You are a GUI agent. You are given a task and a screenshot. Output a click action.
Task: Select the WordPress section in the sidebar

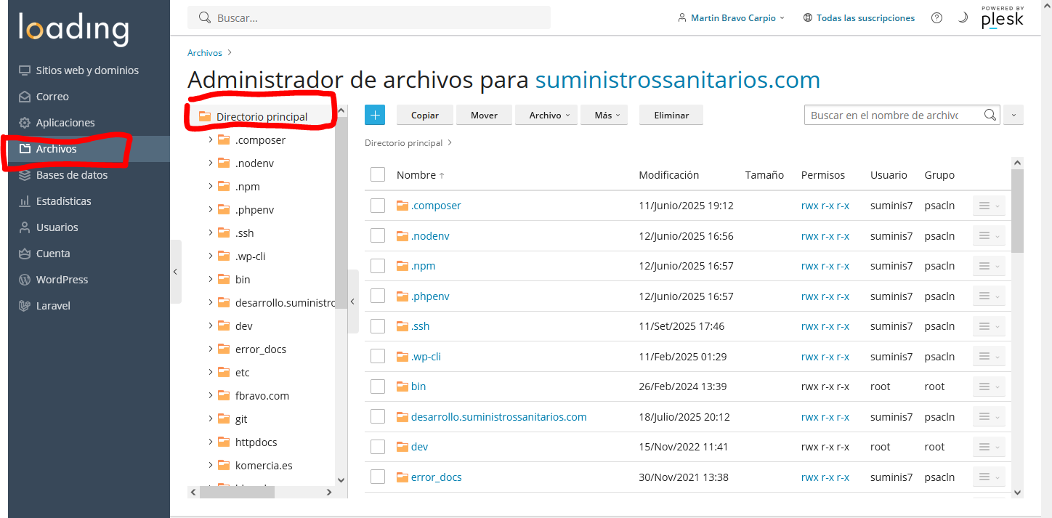(x=63, y=279)
